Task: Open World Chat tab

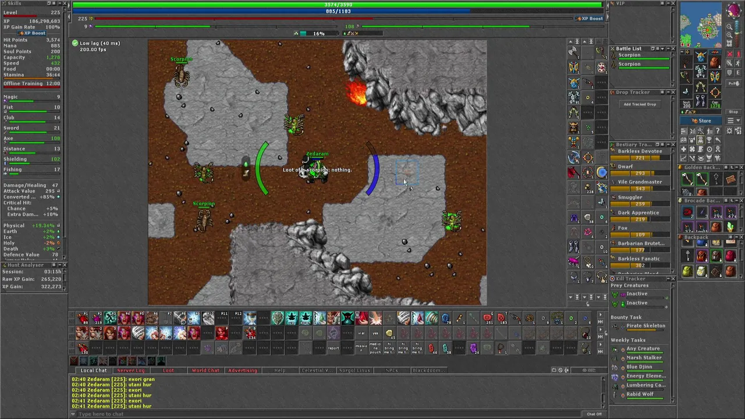Action: 205,370
